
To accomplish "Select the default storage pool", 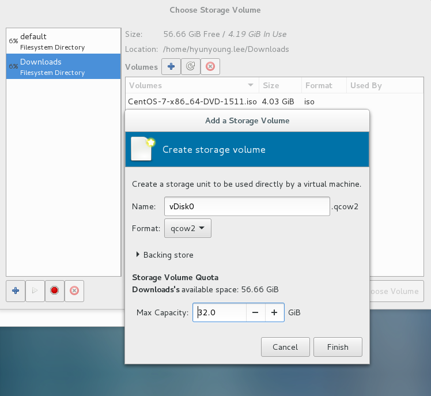I will pos(63,42).
